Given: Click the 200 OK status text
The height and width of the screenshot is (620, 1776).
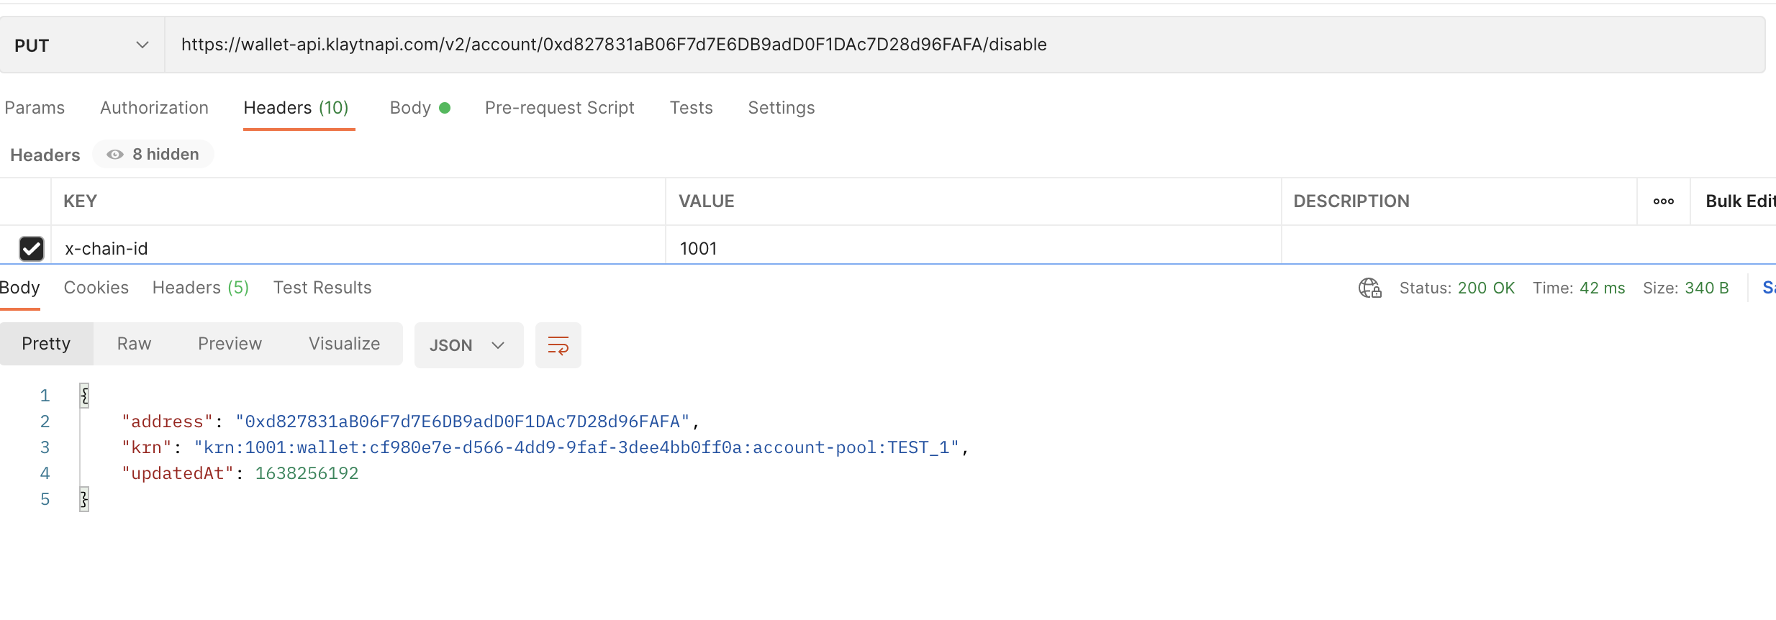Looking at the screenshot, I should click(x=1486, y=288).
